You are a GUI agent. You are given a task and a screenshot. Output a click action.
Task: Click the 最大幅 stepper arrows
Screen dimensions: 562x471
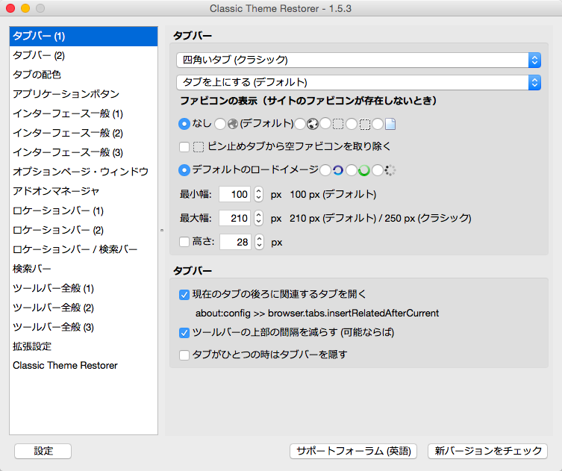click(x=258, y=218)
